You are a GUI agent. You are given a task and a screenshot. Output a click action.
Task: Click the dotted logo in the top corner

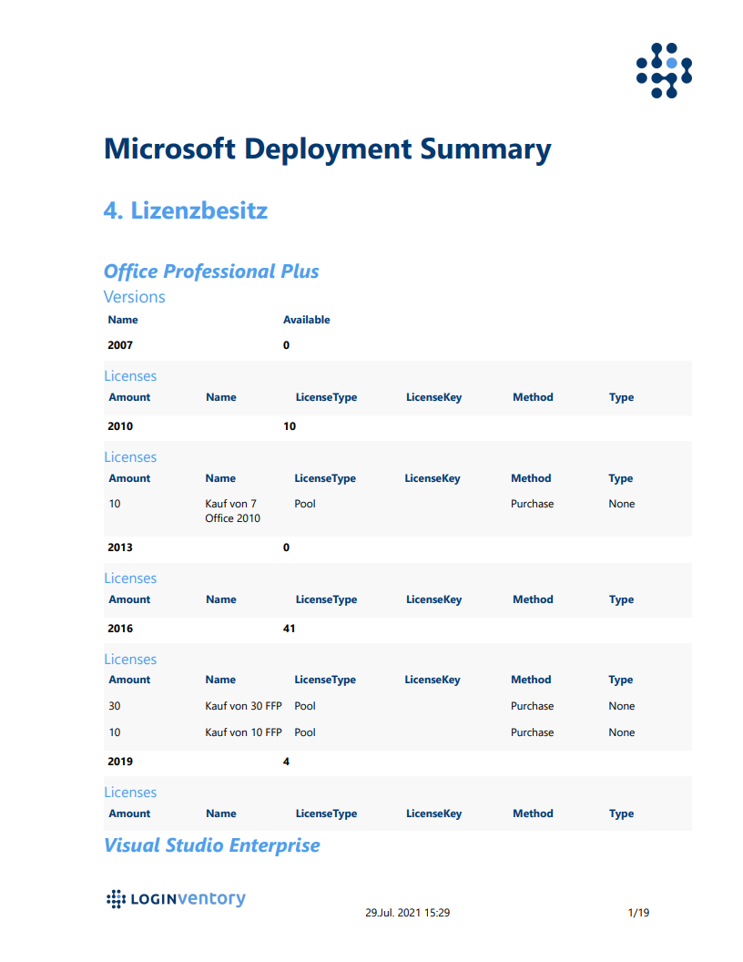click(x=664, y=70)
